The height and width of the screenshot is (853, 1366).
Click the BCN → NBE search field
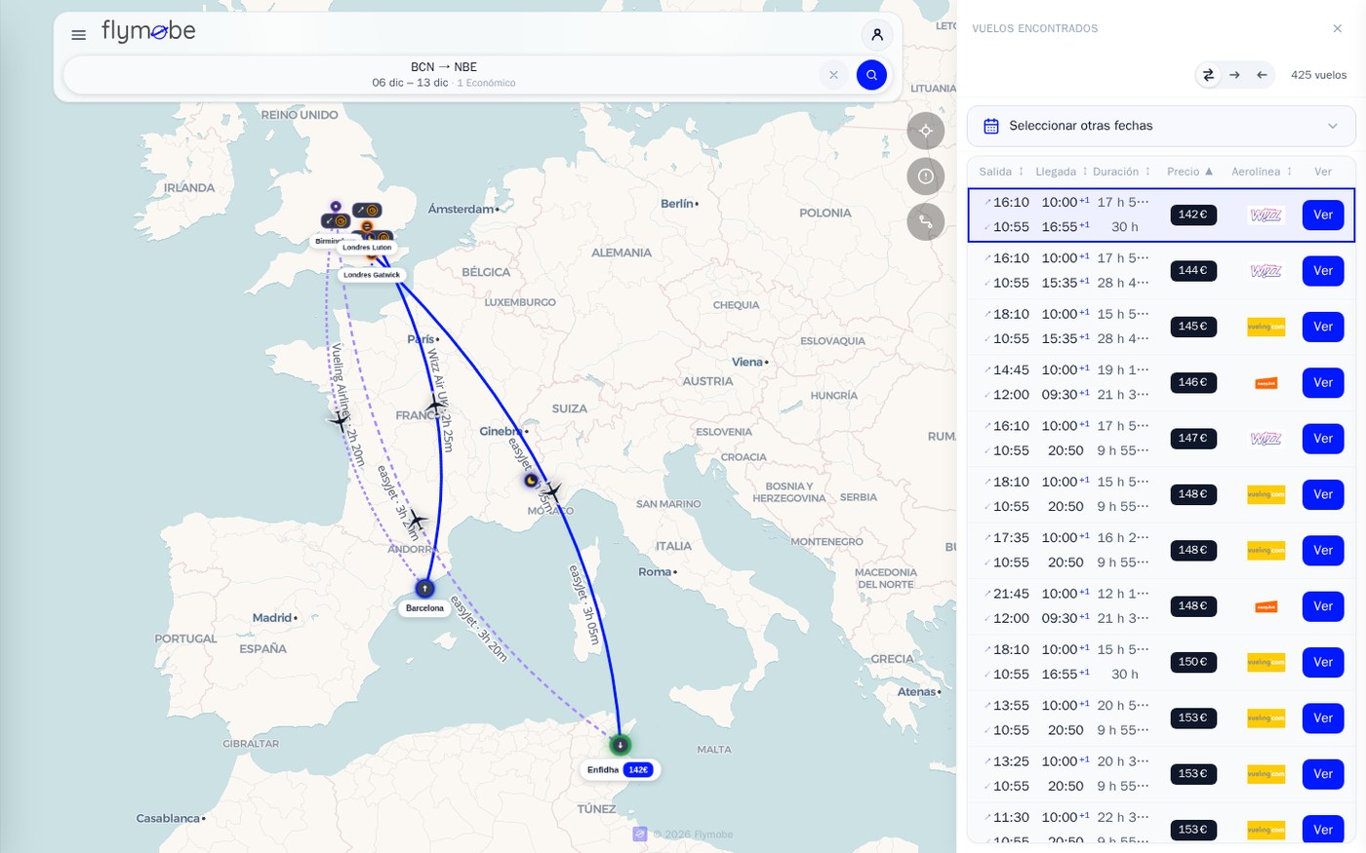pos(444,75)
